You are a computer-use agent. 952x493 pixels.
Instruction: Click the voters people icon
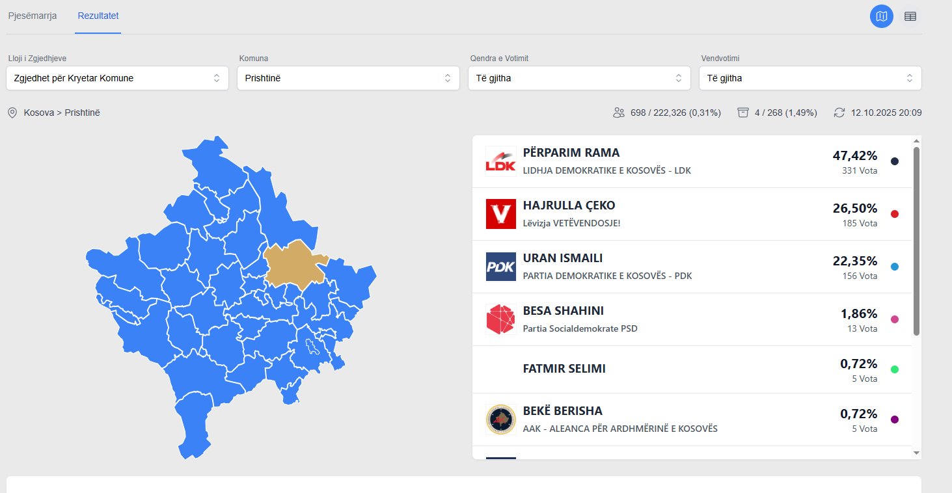(619, 113)
